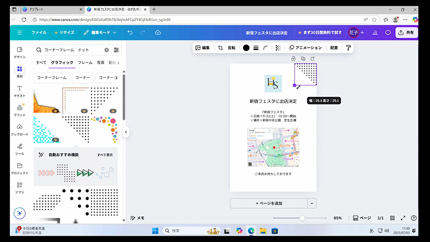Select the コーナーフレーム suggestion chip
The width and height of the screenshot is (430, 242).
pyautogui.click(x=52, y=78)
